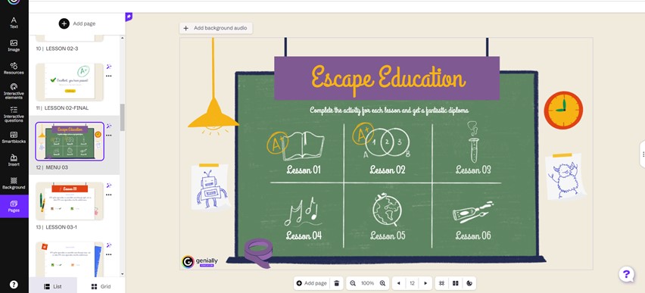Open the Resources panel

(x=14, y=68)
